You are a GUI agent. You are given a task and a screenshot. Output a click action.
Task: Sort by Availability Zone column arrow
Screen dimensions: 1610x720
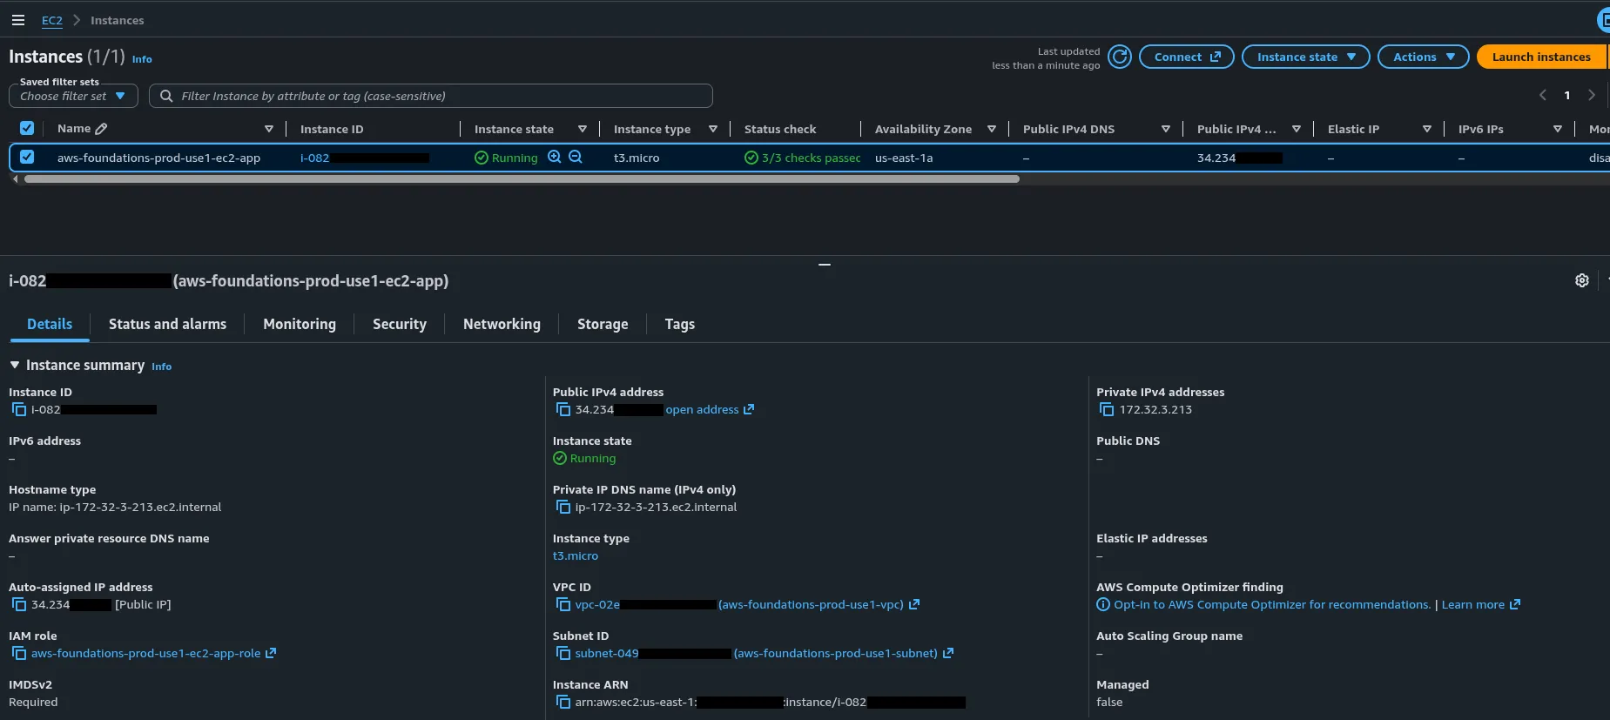992,129
